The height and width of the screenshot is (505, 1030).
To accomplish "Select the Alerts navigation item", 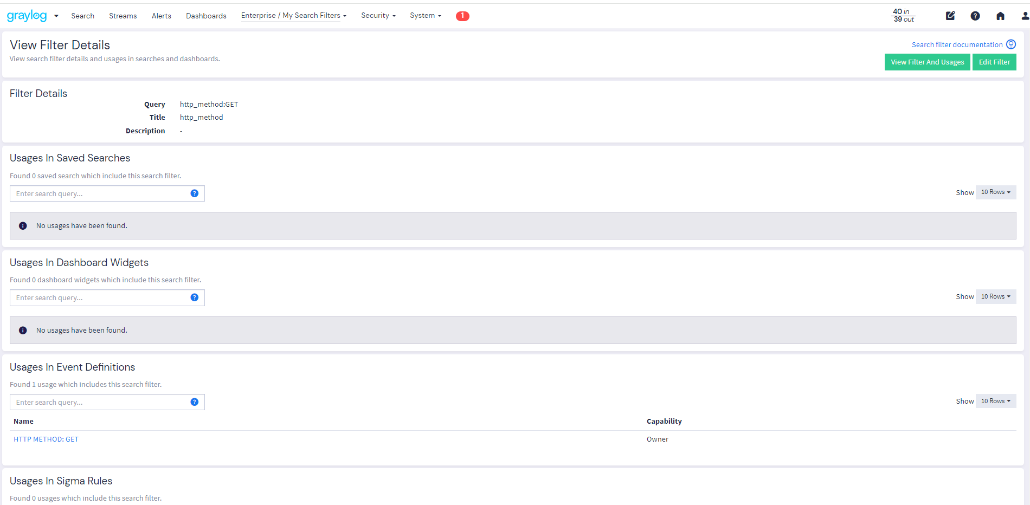I will click(x=161, y=16).
